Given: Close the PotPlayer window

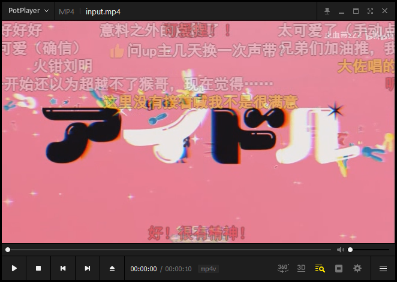Looking at the screenshot, I should (384, 11).
